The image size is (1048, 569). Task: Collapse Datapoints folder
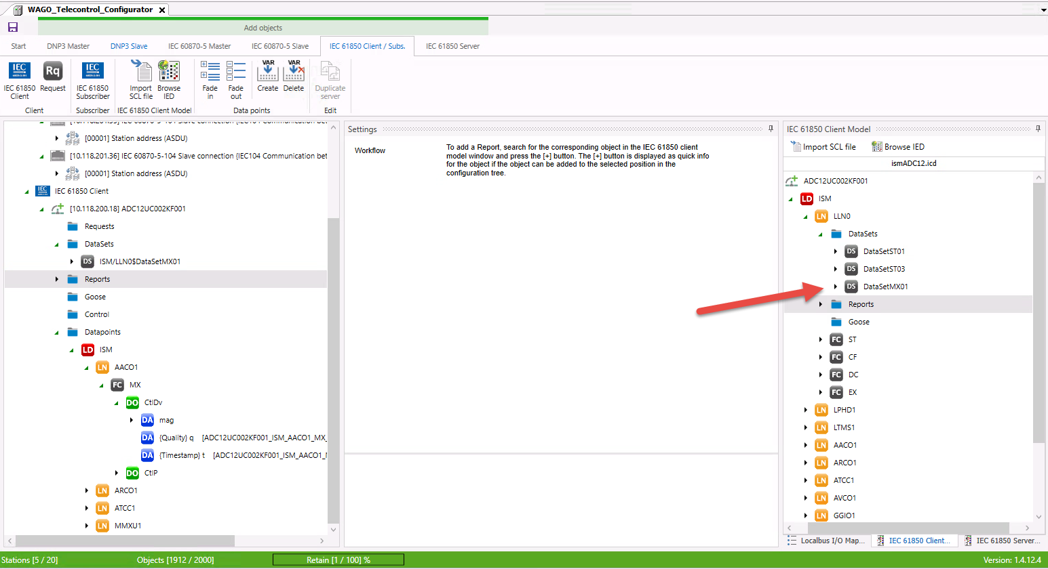click(57, 332)
